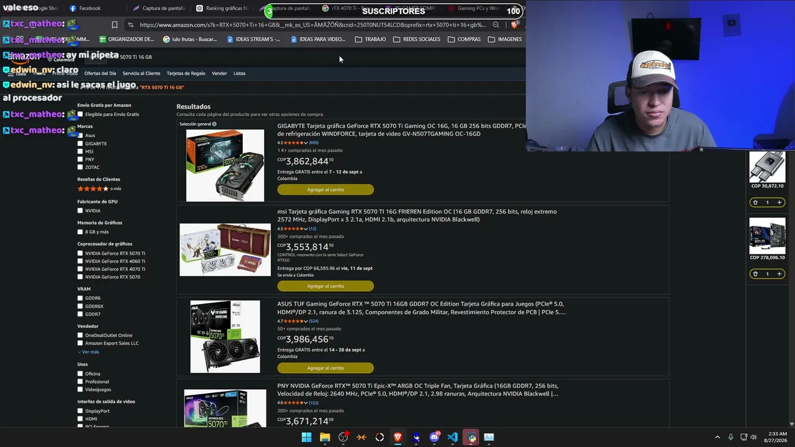Viewport: 795px width, 447px height.
Task: Open the ASUS TUF Gaming product image
Action: click(225, 336)
